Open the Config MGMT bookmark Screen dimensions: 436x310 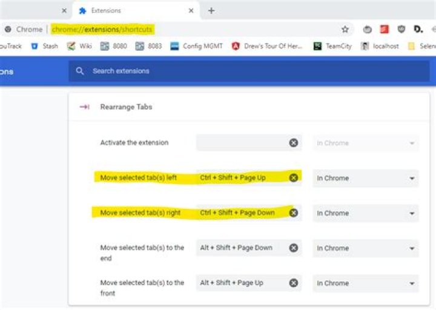(197, 46)
